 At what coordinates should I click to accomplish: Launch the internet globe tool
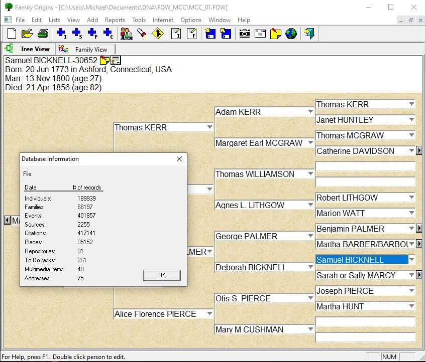coord(292,34)
